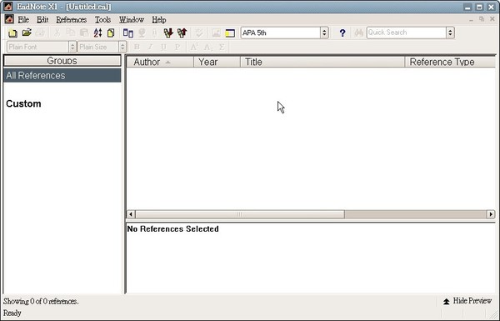Toggle Plain text P button
This screenshot has width=500, height=321.
point(177,48)
